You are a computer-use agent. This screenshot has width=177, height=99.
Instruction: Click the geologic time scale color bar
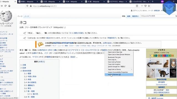tap(162, 56)
